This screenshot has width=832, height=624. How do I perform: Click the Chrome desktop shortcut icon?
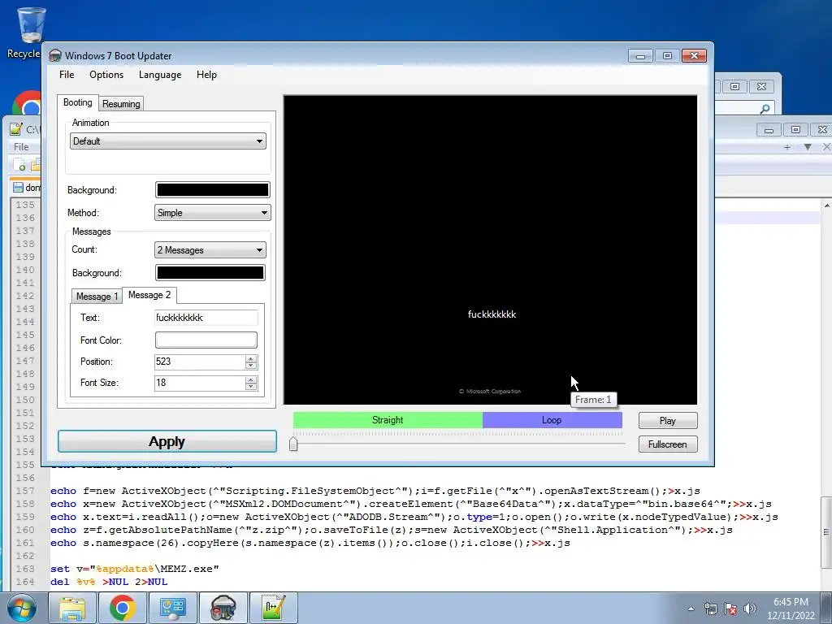pyautogui.click(x=28, y=103)
